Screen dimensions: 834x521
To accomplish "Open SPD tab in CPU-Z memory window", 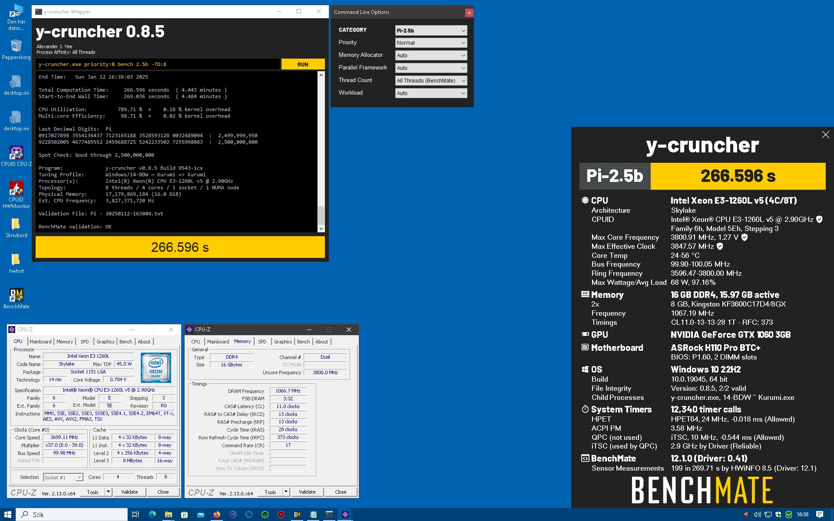I will (262, 342).
